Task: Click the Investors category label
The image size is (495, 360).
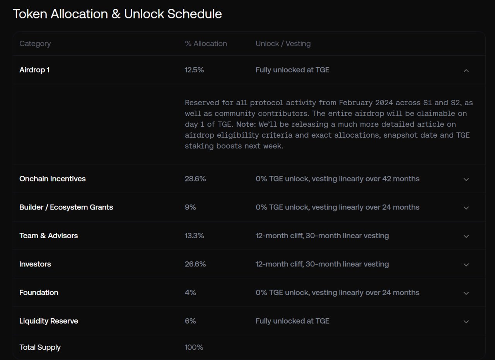Action: 35,264
